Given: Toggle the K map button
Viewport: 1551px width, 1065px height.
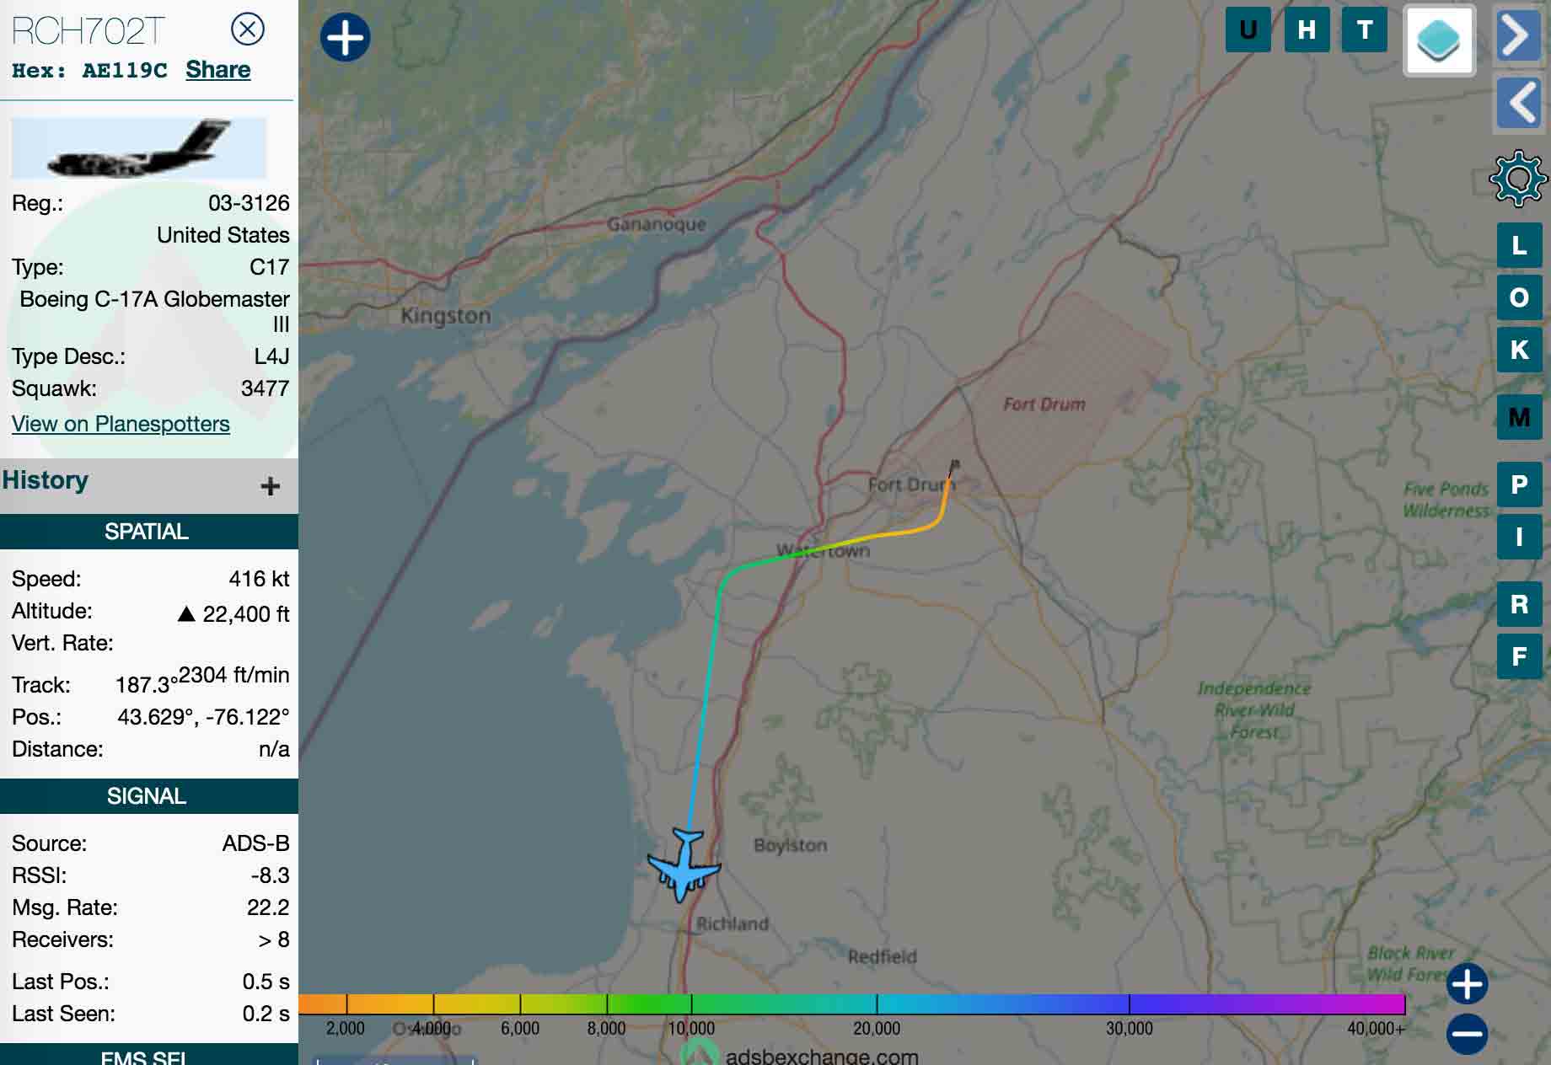Looking at the screenshot, I should tap(1519, 350).
